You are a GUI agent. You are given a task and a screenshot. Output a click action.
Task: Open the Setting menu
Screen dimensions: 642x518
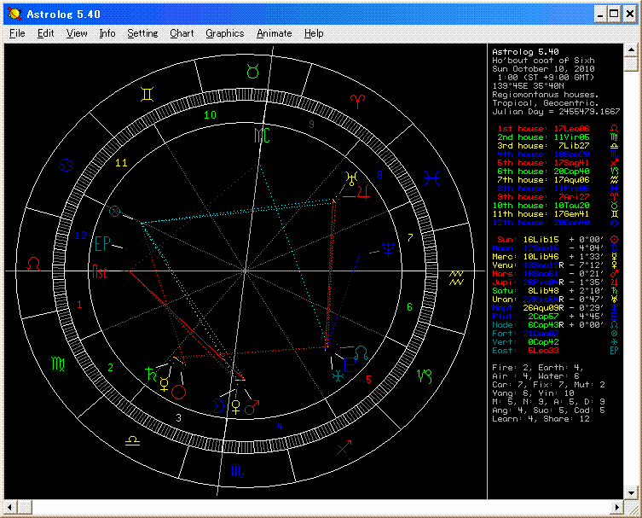coord(142,33)
